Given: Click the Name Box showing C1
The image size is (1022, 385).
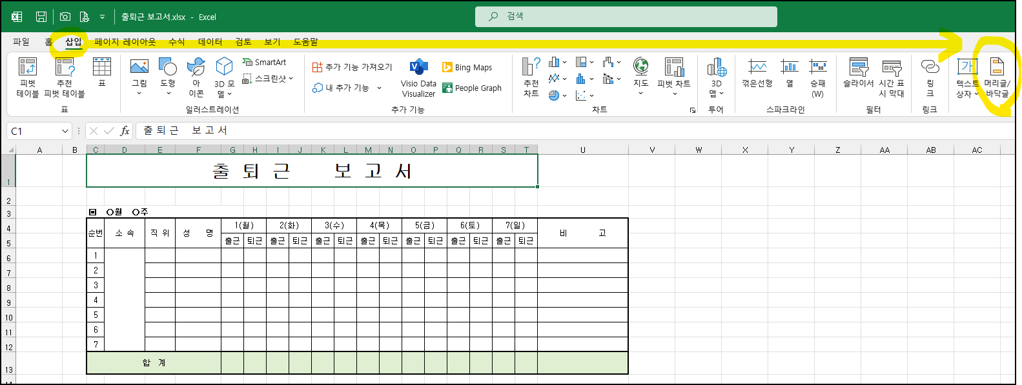Looking at the screenshot, I should coord(34,131).
